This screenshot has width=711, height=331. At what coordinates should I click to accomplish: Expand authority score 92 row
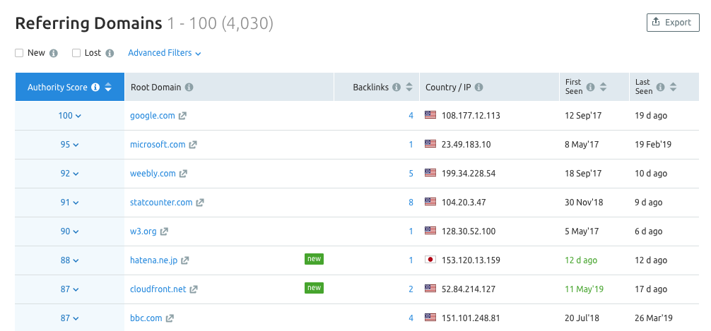click(x=70, y=174)
